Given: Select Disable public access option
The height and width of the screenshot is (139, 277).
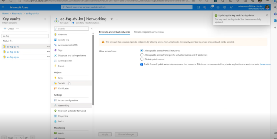Looking at the screenshot, I should pyautogui.click(x=142, y=59).
